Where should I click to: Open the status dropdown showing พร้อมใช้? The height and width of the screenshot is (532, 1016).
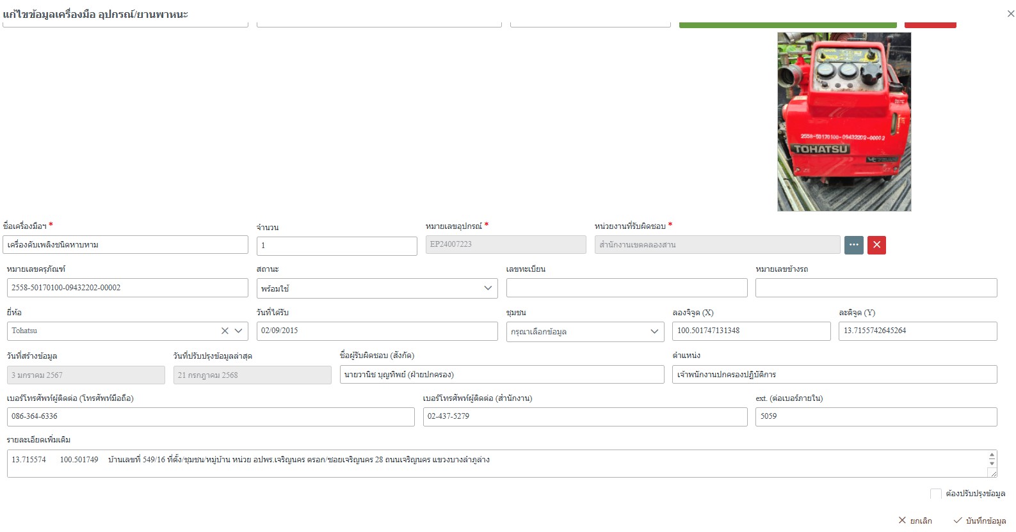point(377,288)
